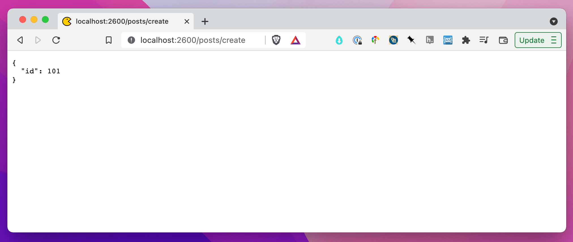This screenshot has height=242, width=573.
Task: Click the "id": 101 JSON line
Action: 41,71
